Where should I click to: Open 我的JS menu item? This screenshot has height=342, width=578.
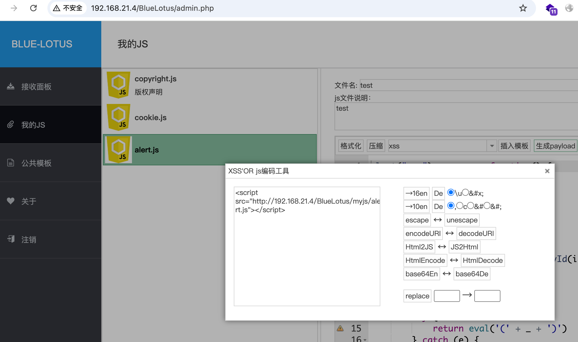51,125
